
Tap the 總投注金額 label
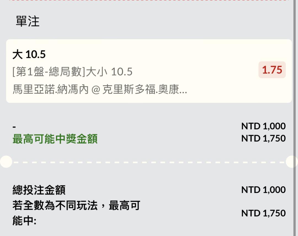39,190
